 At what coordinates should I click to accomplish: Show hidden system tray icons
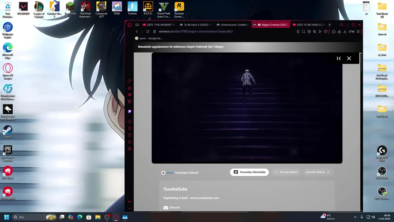pyautogui.click(x=355, y=217)
